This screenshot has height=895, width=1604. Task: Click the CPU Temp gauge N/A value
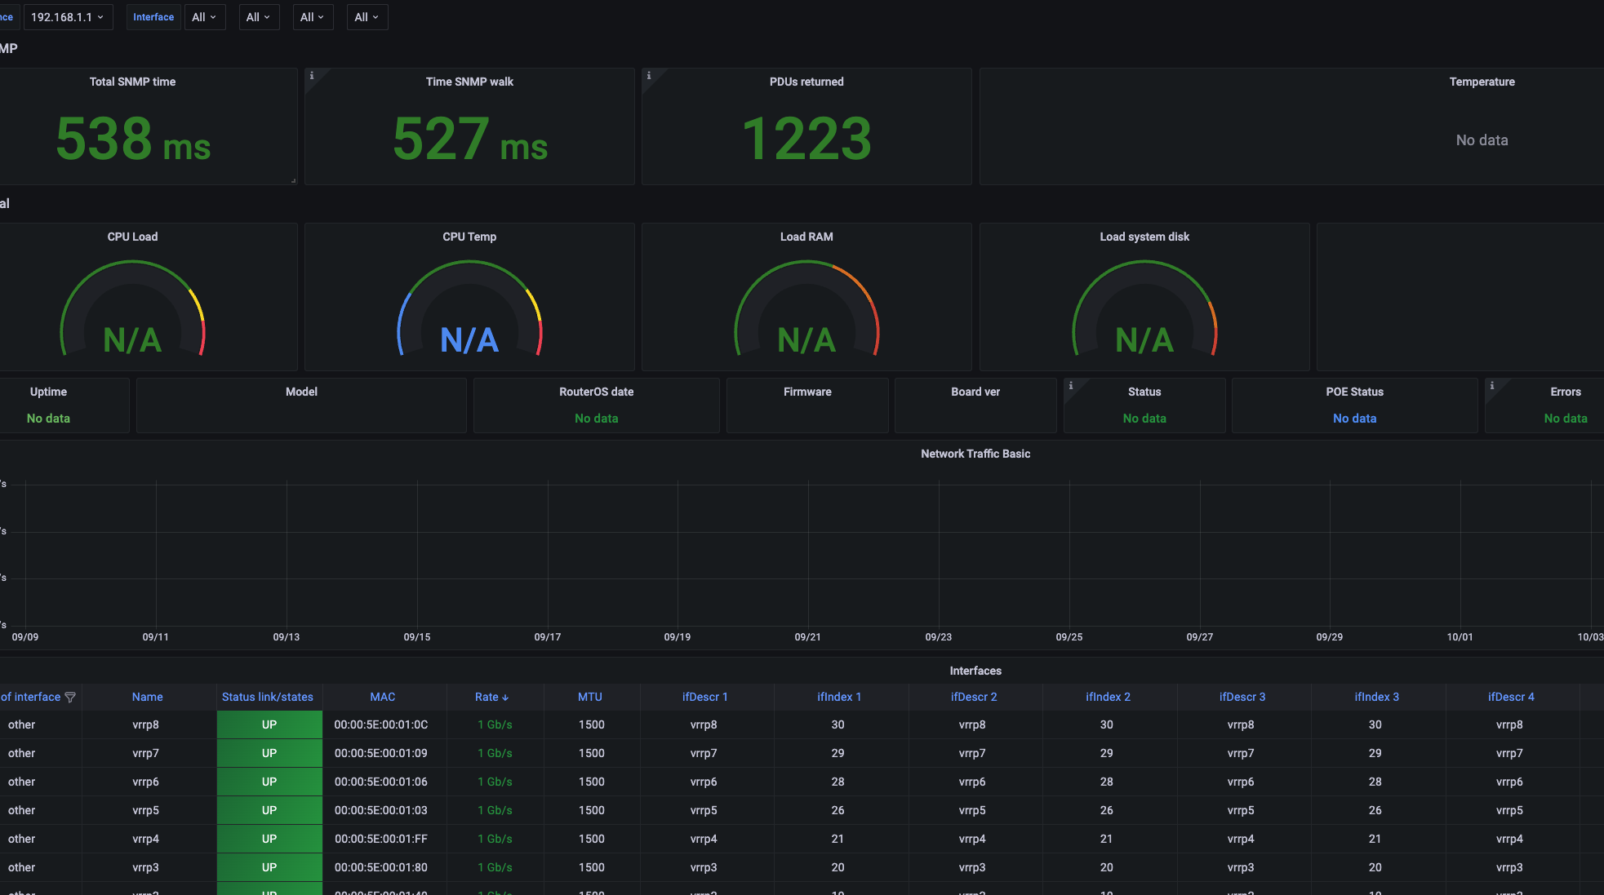[469, 339]
